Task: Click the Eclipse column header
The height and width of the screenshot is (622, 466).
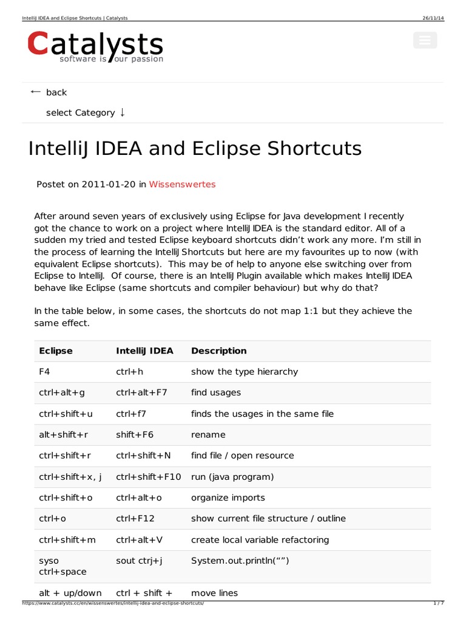Action: click(x=56, y=350)
